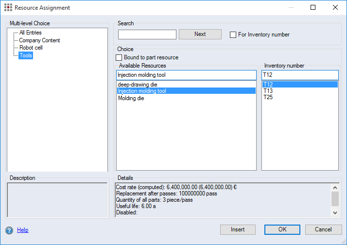This screenshot has width=347, height=245.
Task: Confirm with the OK button
Action: click(x=282, y=229)
